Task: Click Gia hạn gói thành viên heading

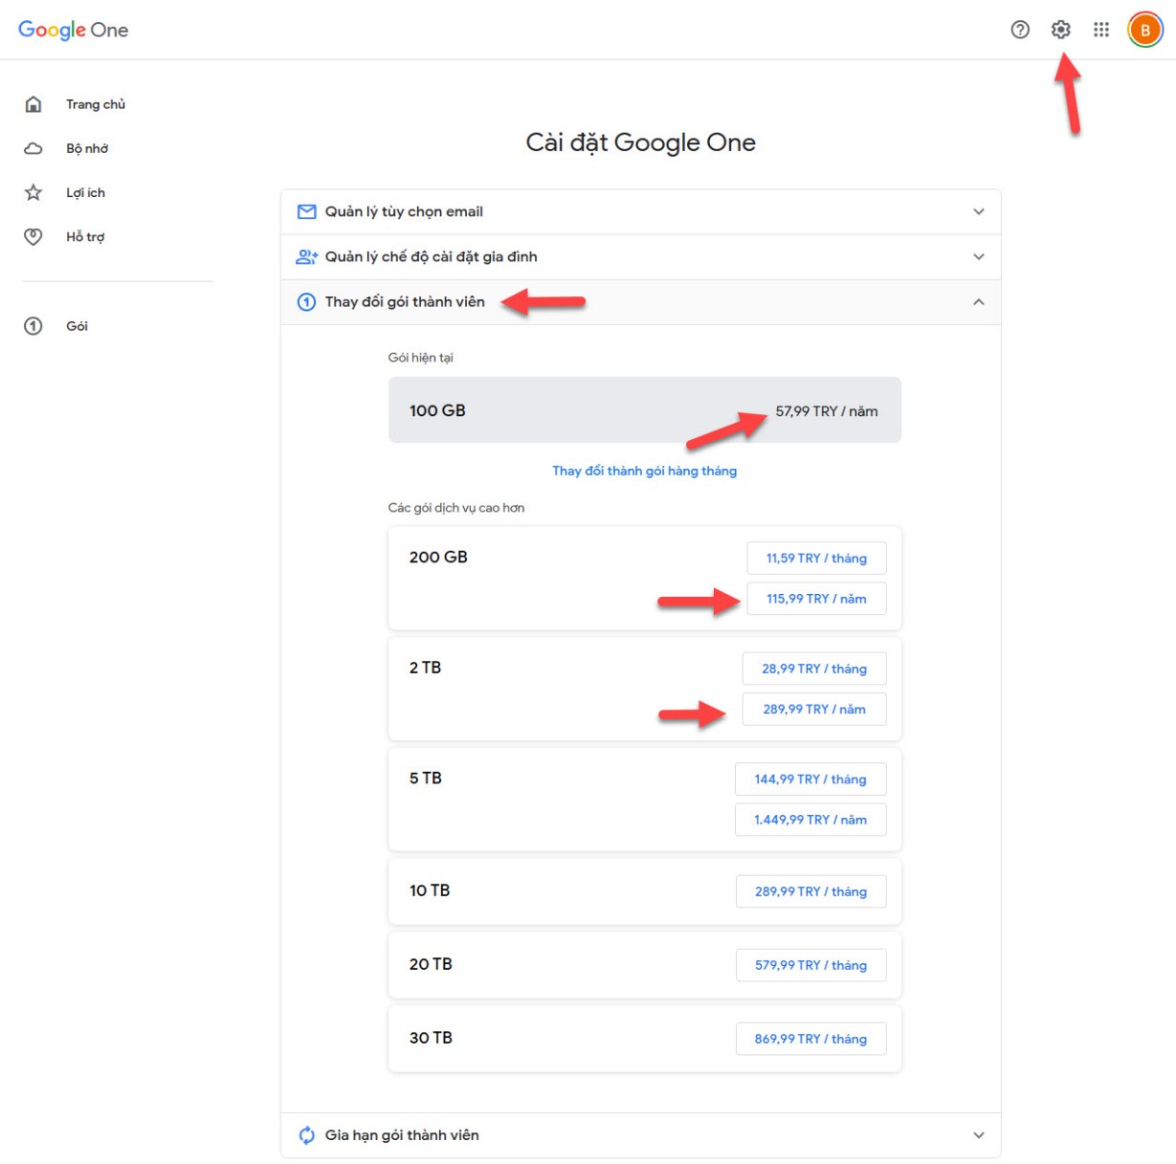Action: (402, 1135)
